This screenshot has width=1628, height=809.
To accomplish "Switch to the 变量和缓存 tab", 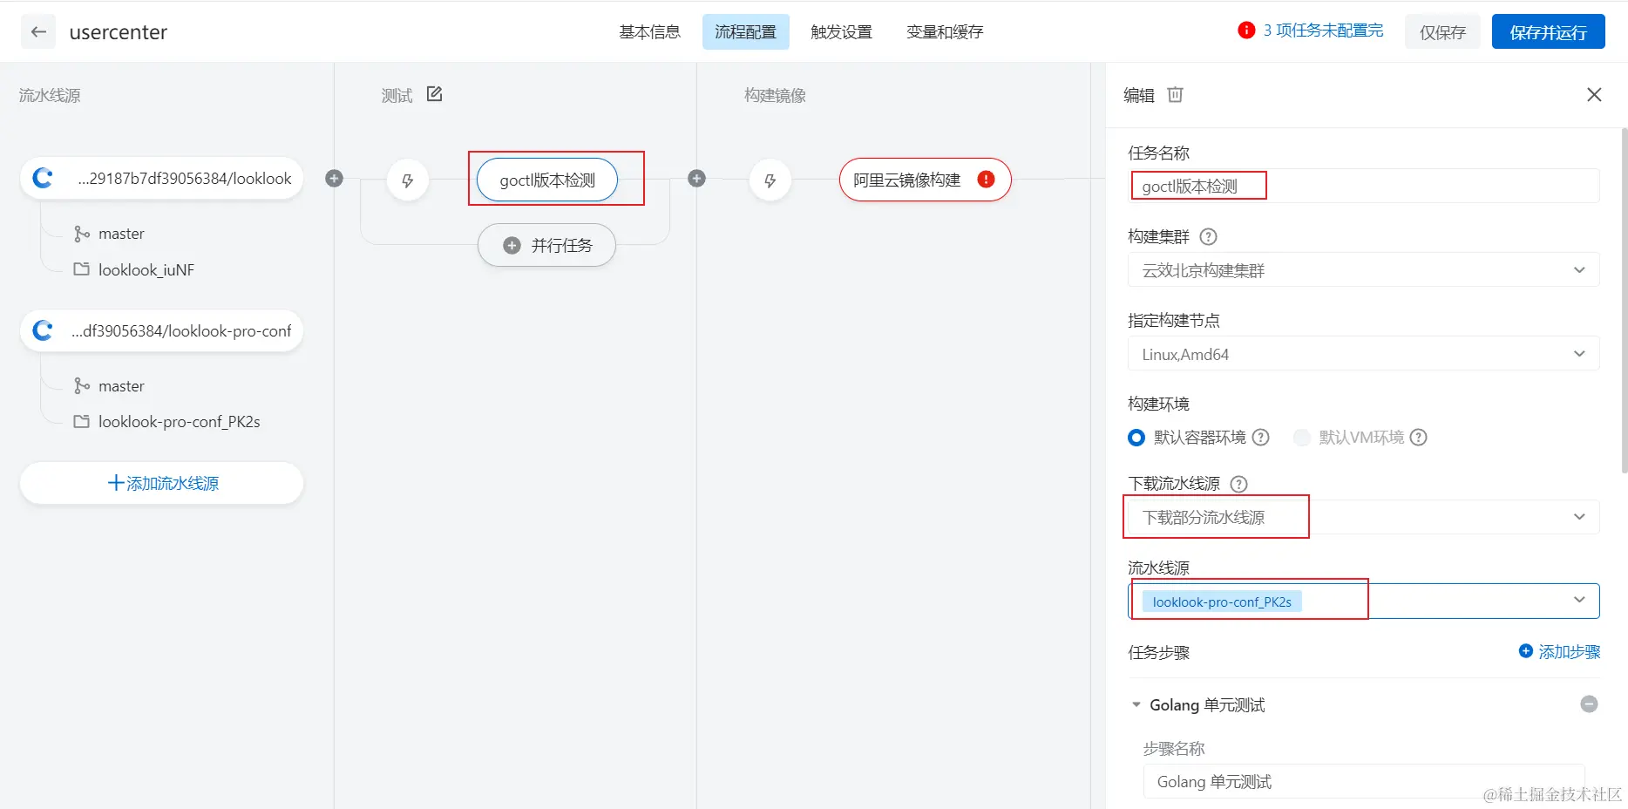I will [945, 32].
